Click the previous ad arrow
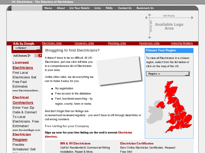Screen dimensions: 205x153 coord(36,56)
